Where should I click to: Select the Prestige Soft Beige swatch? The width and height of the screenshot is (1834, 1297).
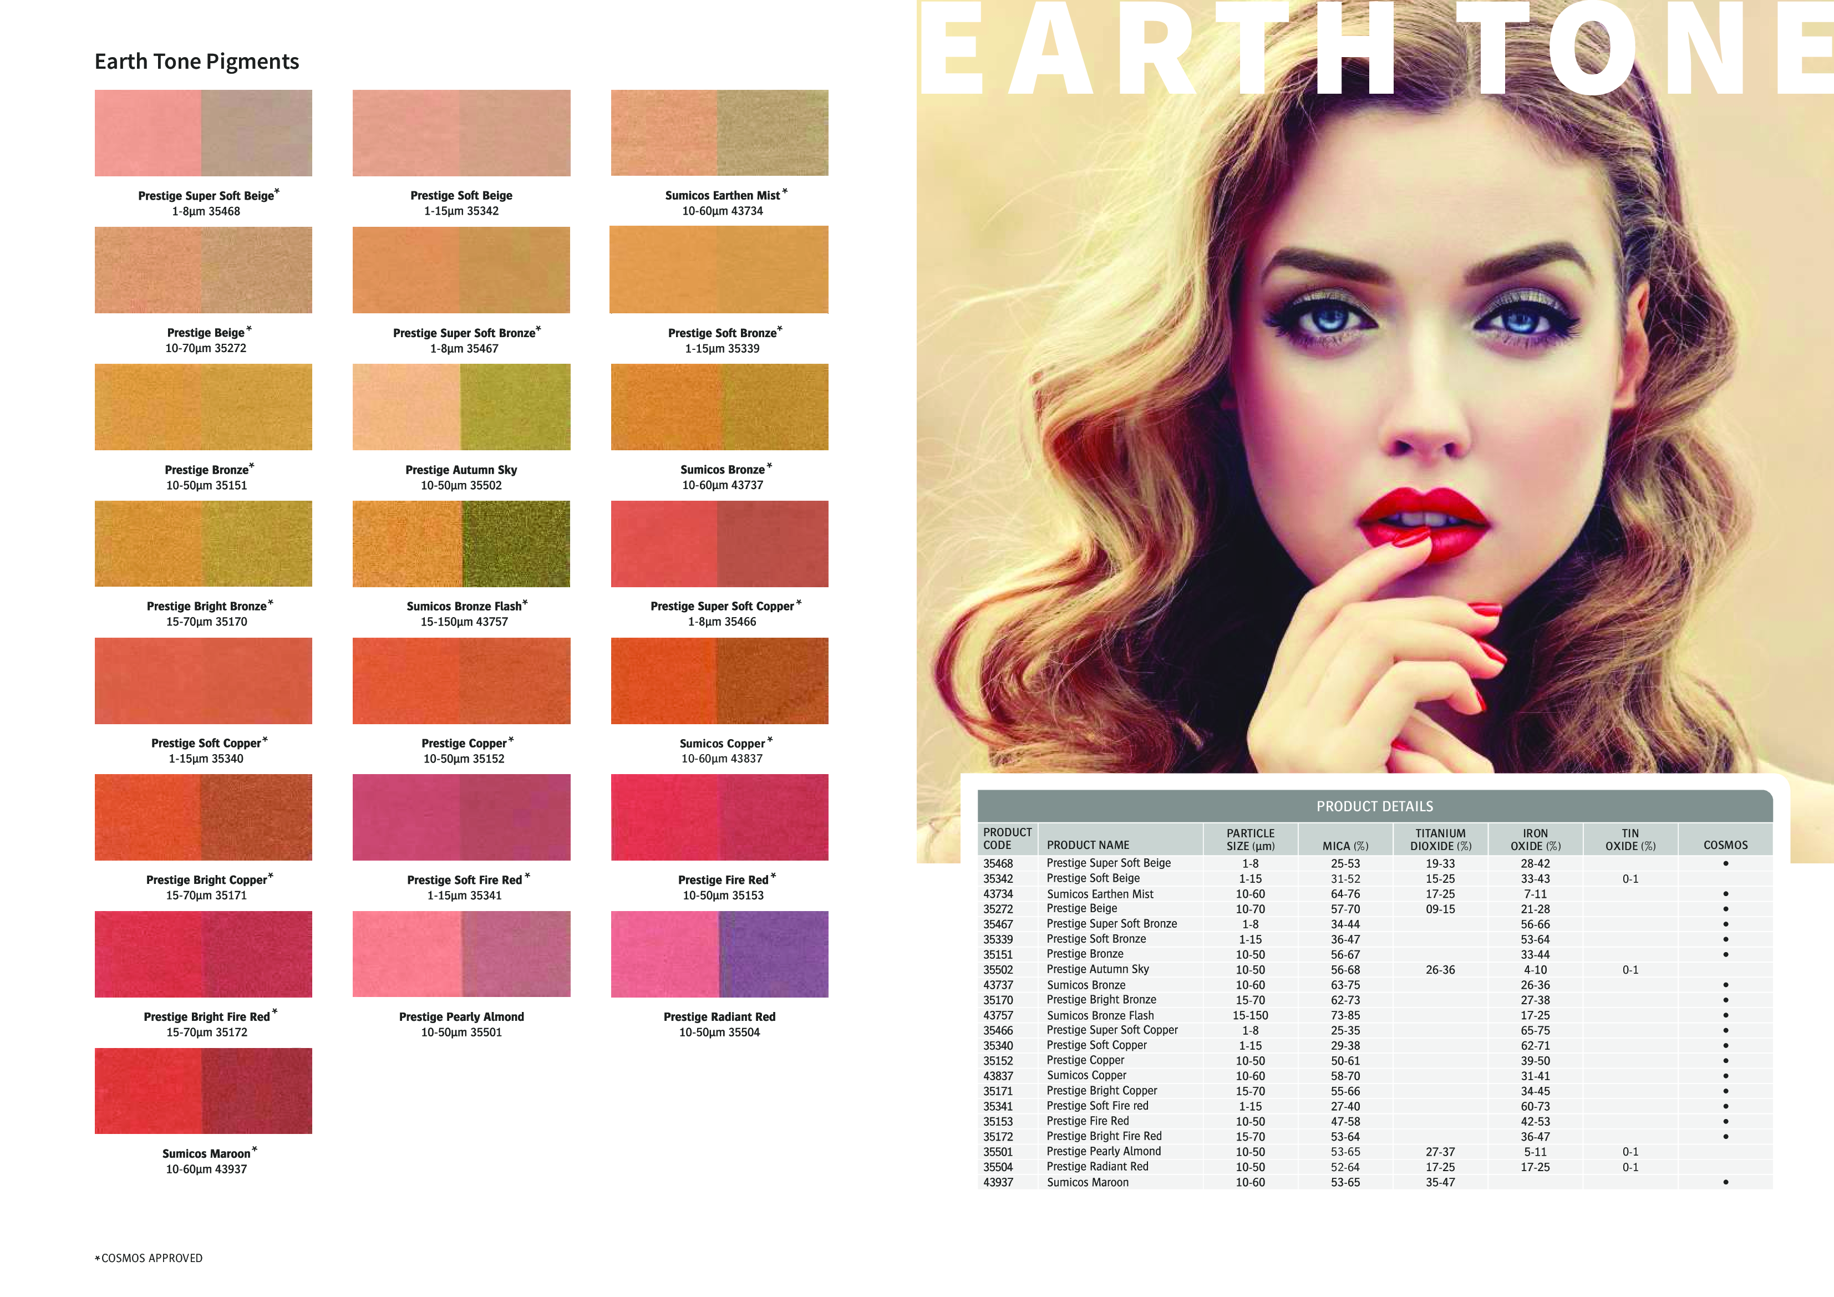tap(462, 133)
